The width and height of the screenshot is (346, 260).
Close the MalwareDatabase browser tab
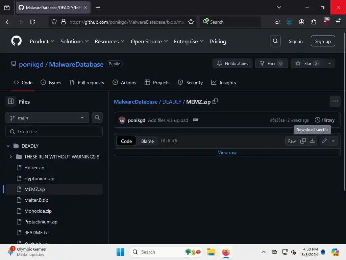click(85, 8)
